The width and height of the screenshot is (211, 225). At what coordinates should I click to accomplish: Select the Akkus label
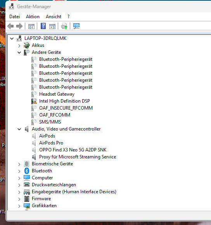[38, 45]
